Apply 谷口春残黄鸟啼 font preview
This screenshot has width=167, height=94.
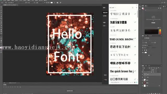tap(119, 79)
